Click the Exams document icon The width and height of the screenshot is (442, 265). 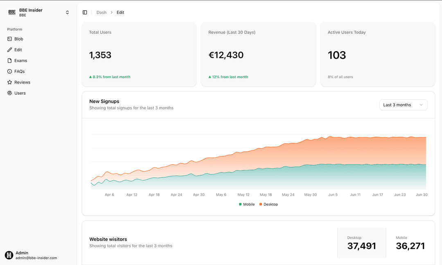(x=9, y=61)
